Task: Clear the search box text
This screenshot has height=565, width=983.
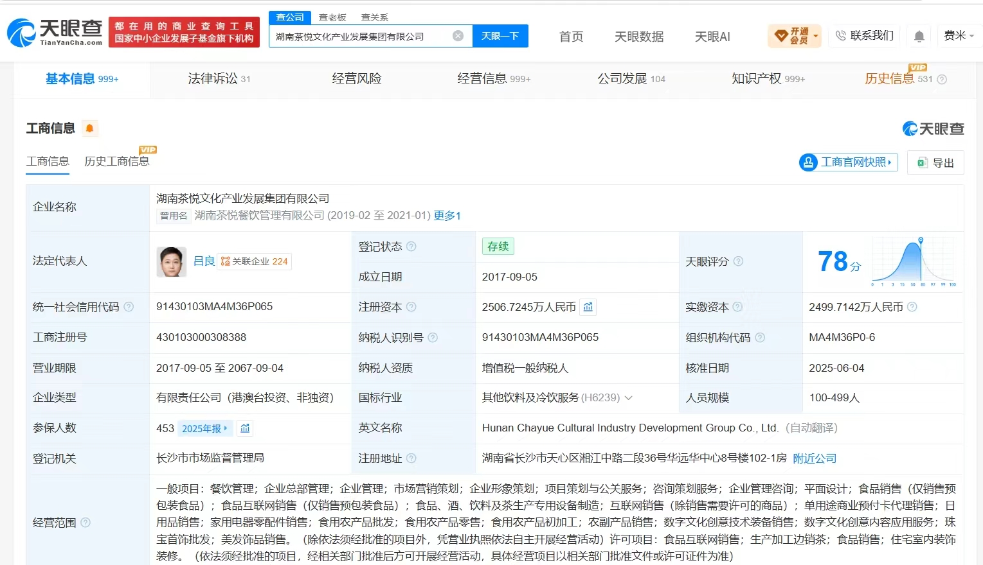Action: point(458,36)
